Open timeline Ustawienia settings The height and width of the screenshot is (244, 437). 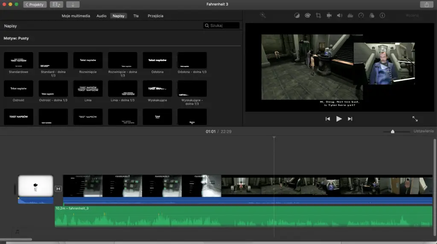pos(423,131)
